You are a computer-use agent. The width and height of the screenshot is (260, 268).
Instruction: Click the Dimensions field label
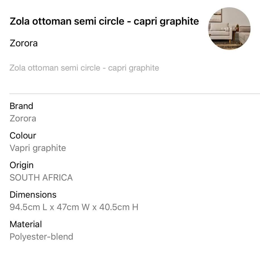(33, 195)
